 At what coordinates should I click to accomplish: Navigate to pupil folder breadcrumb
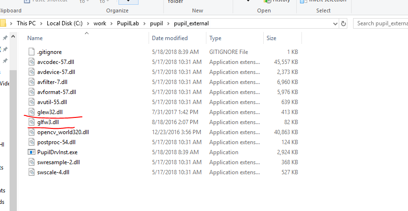(x=156, y=23)
